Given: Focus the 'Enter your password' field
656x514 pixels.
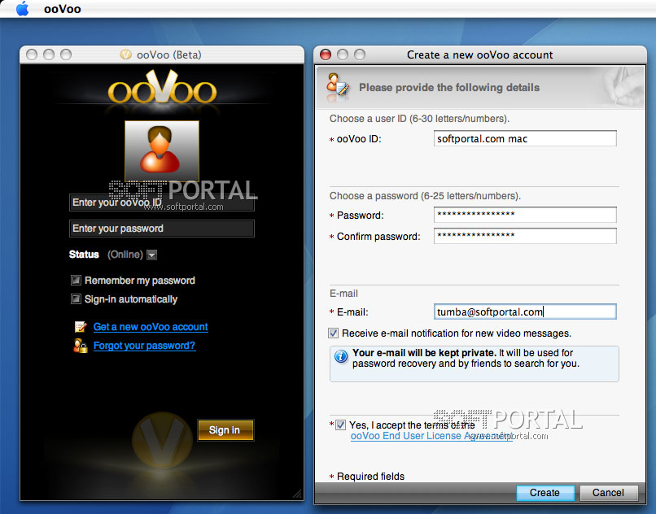Looking at the screenshot, I should (161, 229).
